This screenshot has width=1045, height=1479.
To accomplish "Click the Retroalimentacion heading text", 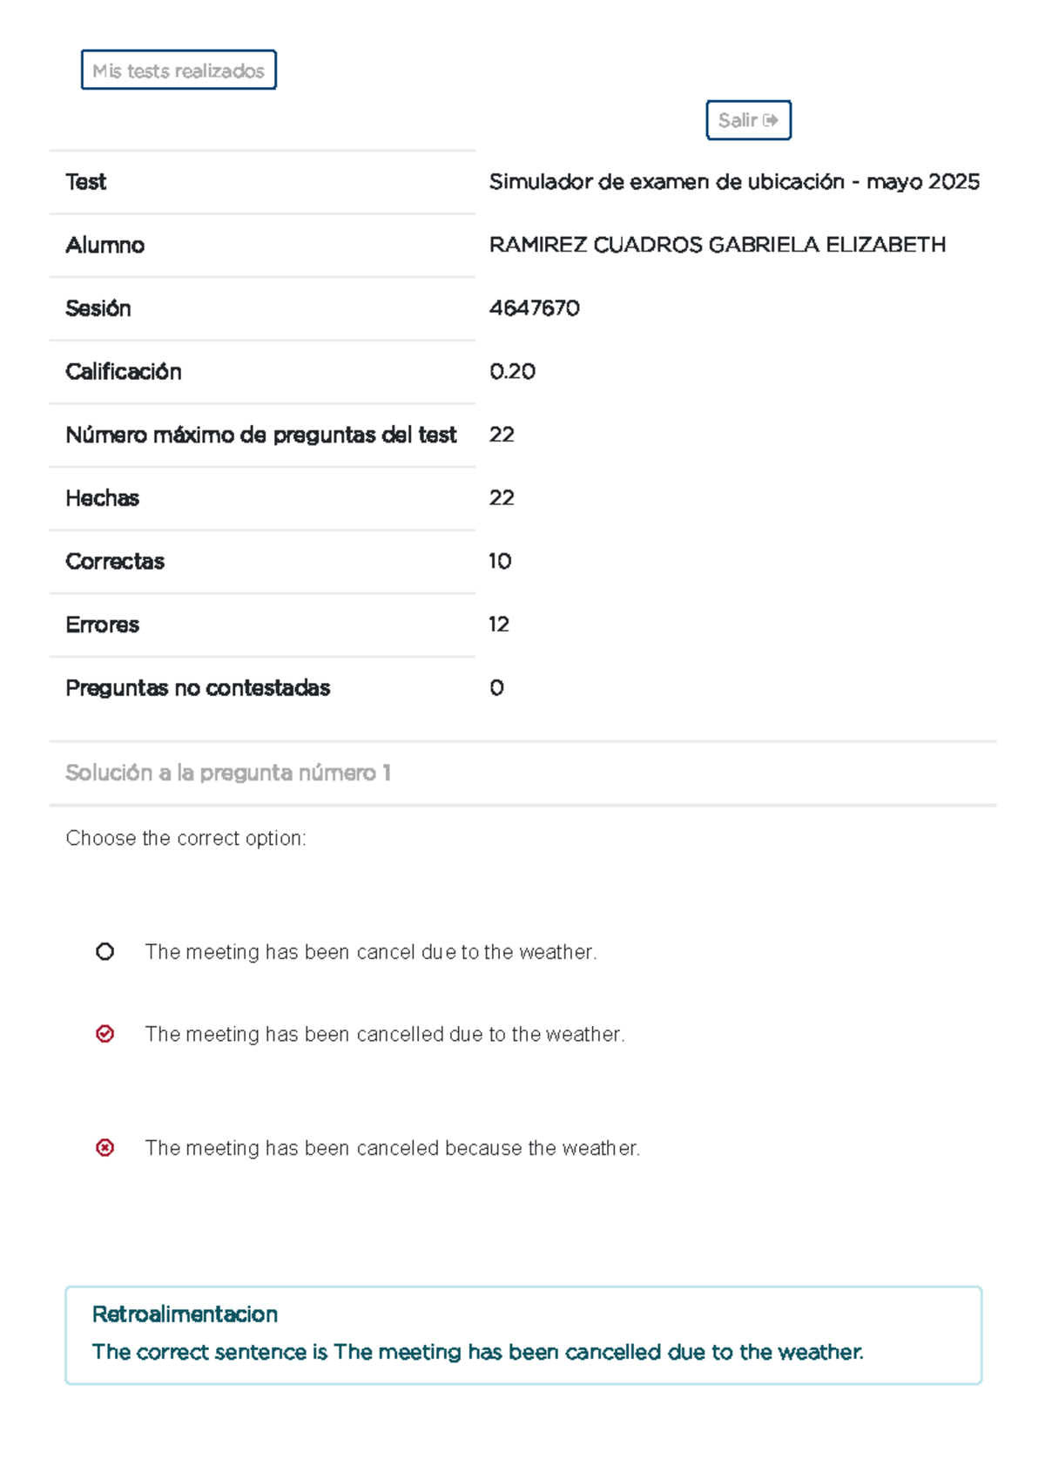I will (x=185, y=1314).
